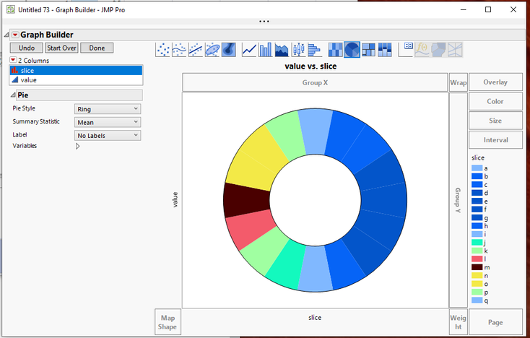Select the Heatmap element icon
Image resolution: width=530 pixels, height=338 pixels.
(x=336, y=50)
